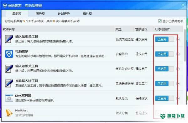Select the DivX解码器 item name

[x=23, y=96]
